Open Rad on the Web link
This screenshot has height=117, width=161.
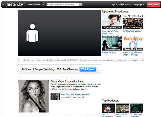pyautogui.click(x=109, y=53)
